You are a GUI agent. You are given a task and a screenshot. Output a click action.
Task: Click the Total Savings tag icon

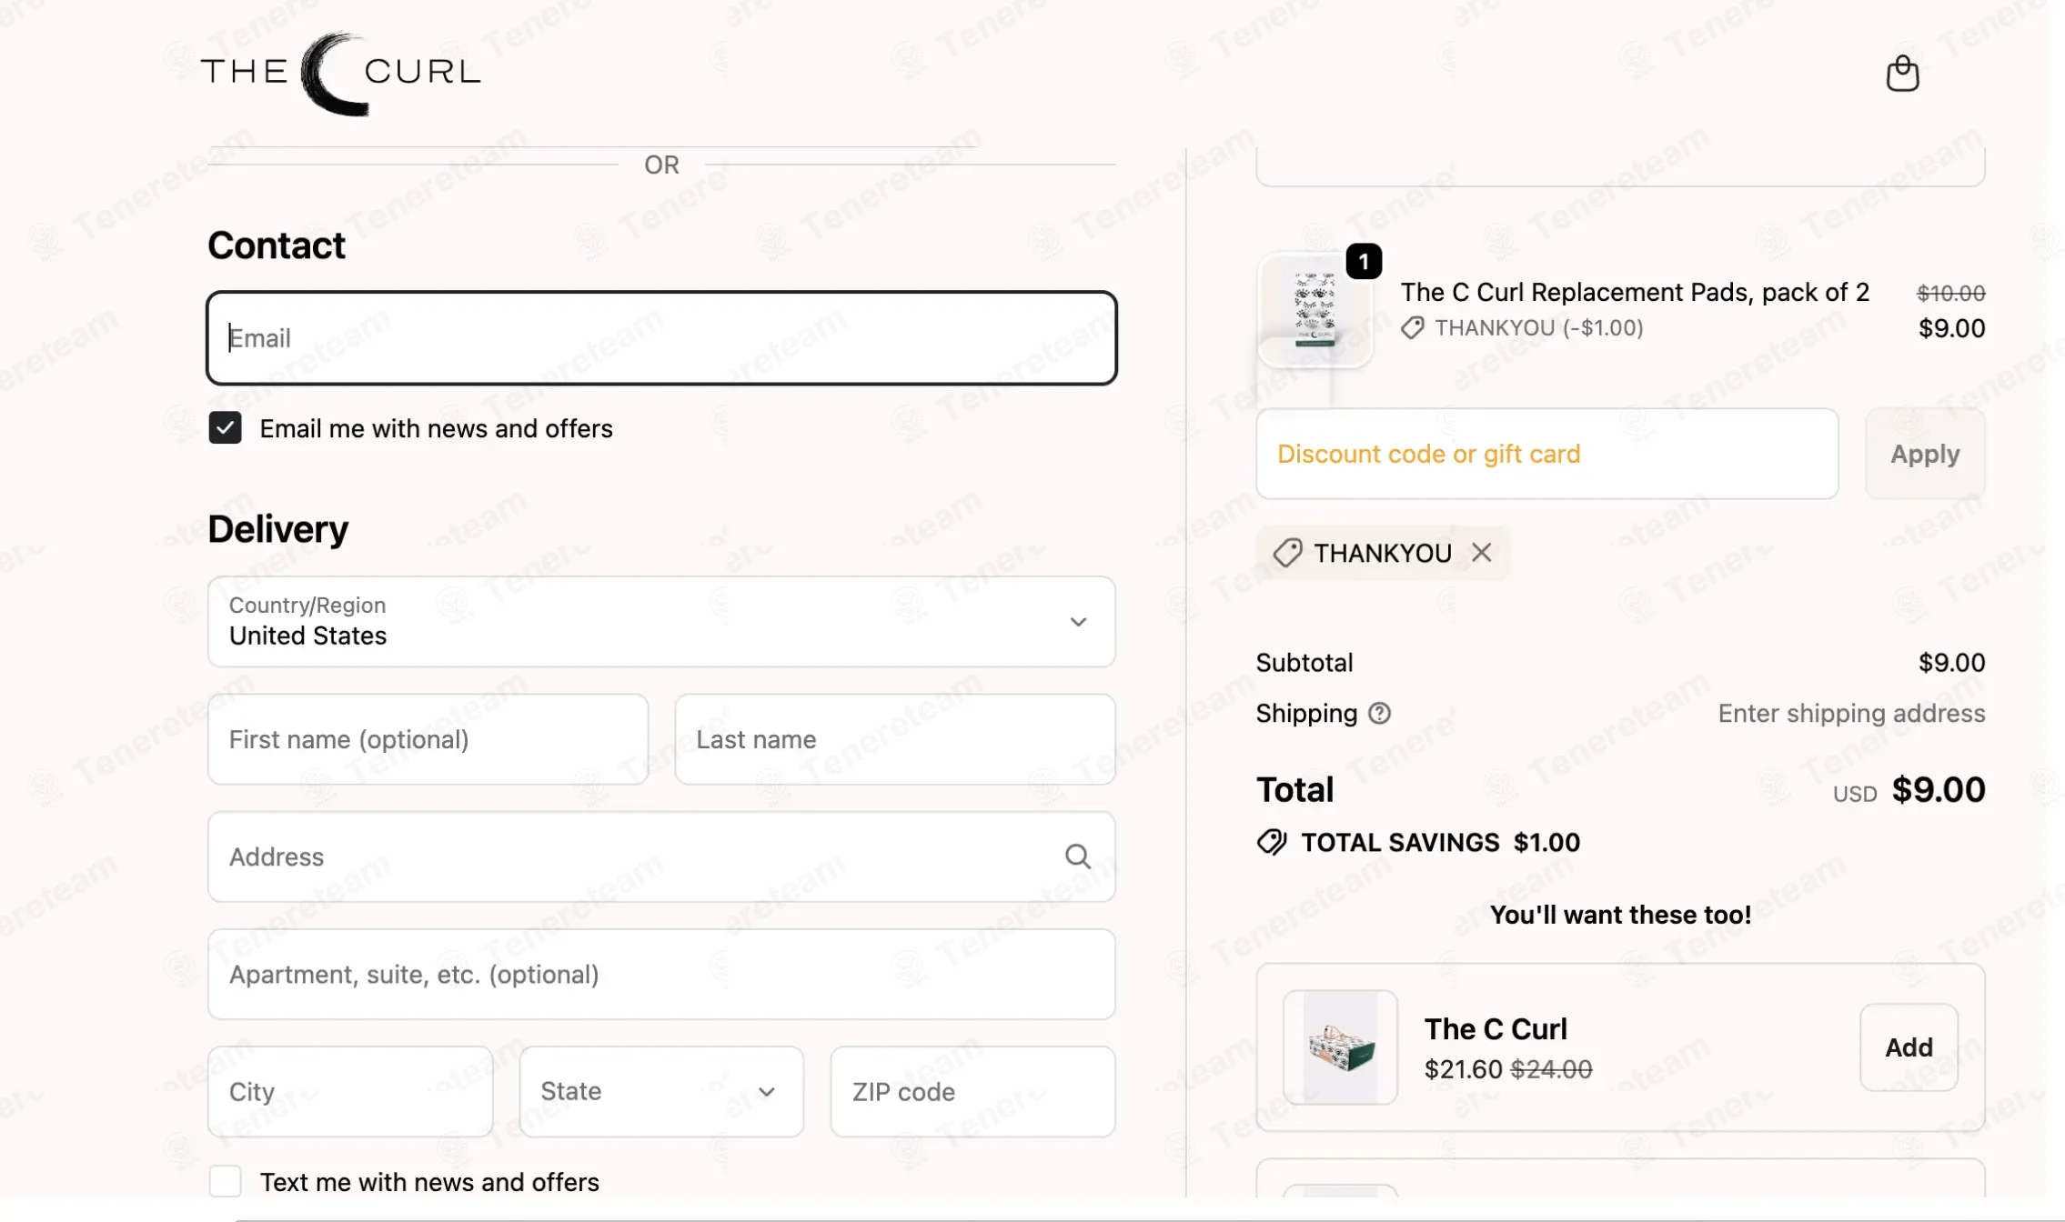pyautogui.click(x=1272, y=842)
